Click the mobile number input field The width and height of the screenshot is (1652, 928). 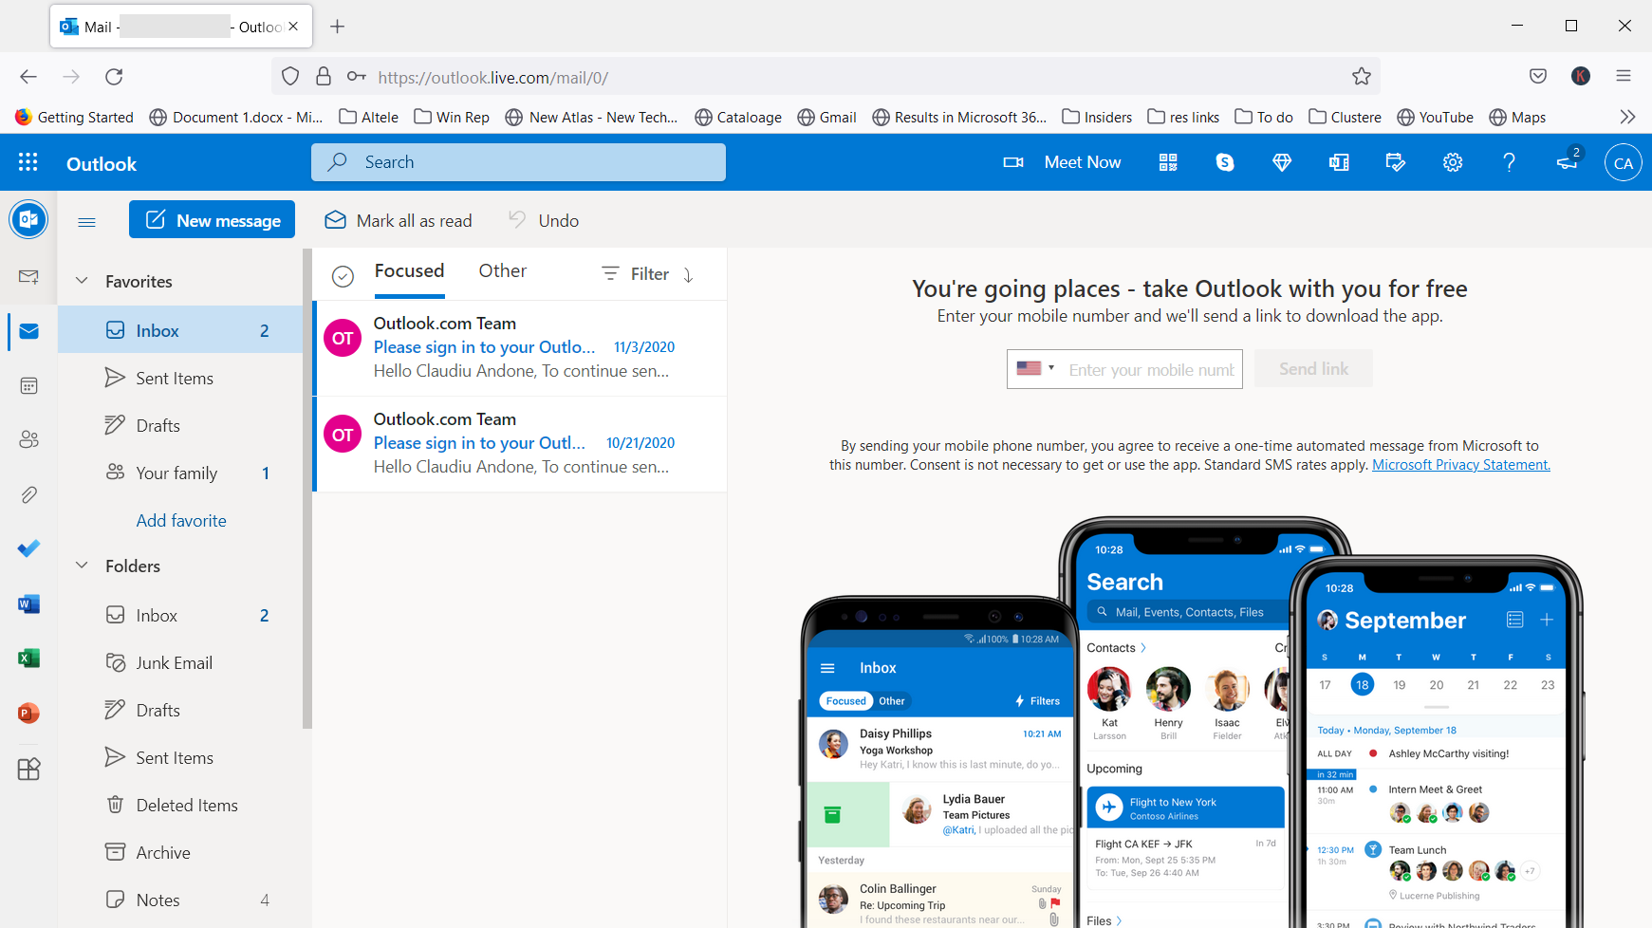point(1152,369)
